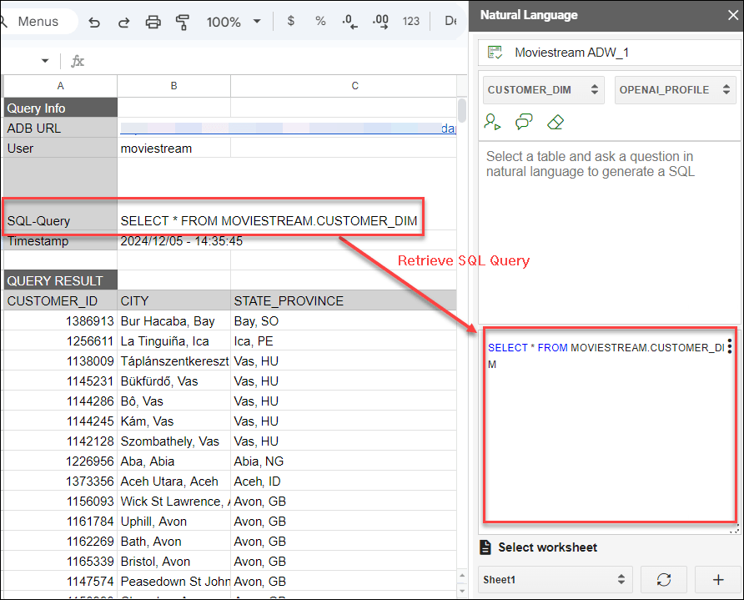Click the increase decimal places icon
Image resolution: width=744 pixels, height=600 pixels.
point(380,23)
